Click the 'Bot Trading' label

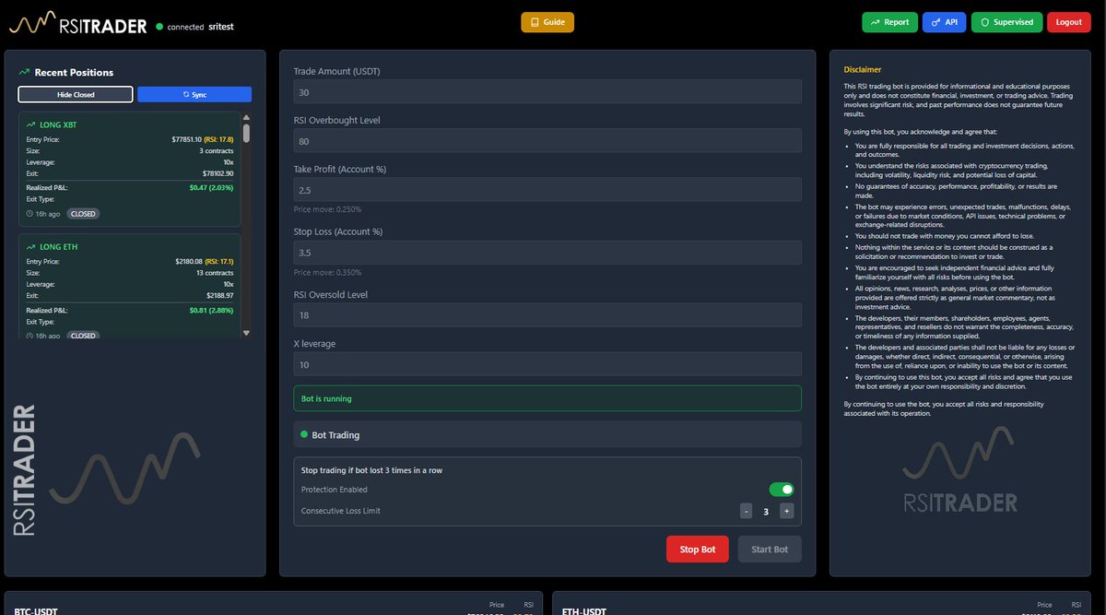pyautogui.click(x=335, y=434)
